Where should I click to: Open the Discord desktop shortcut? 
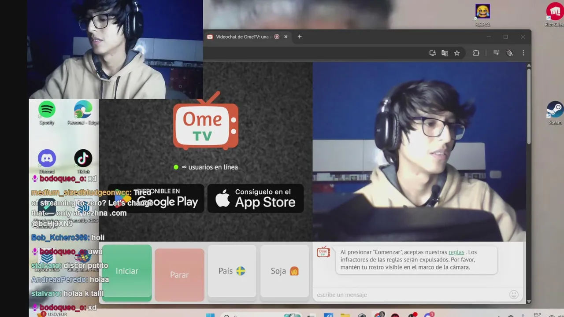[47, 161]
